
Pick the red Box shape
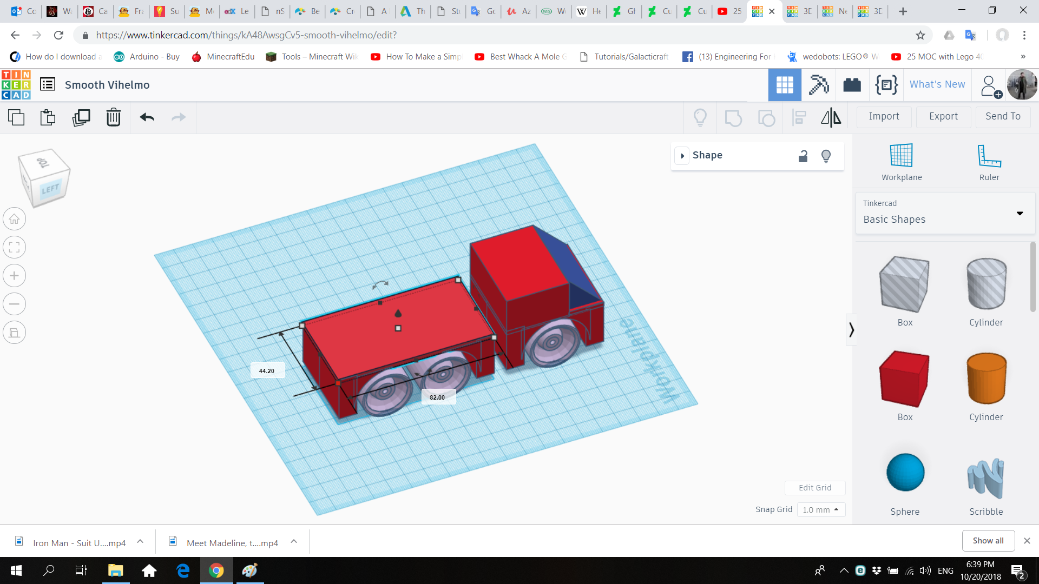point(905,379)
